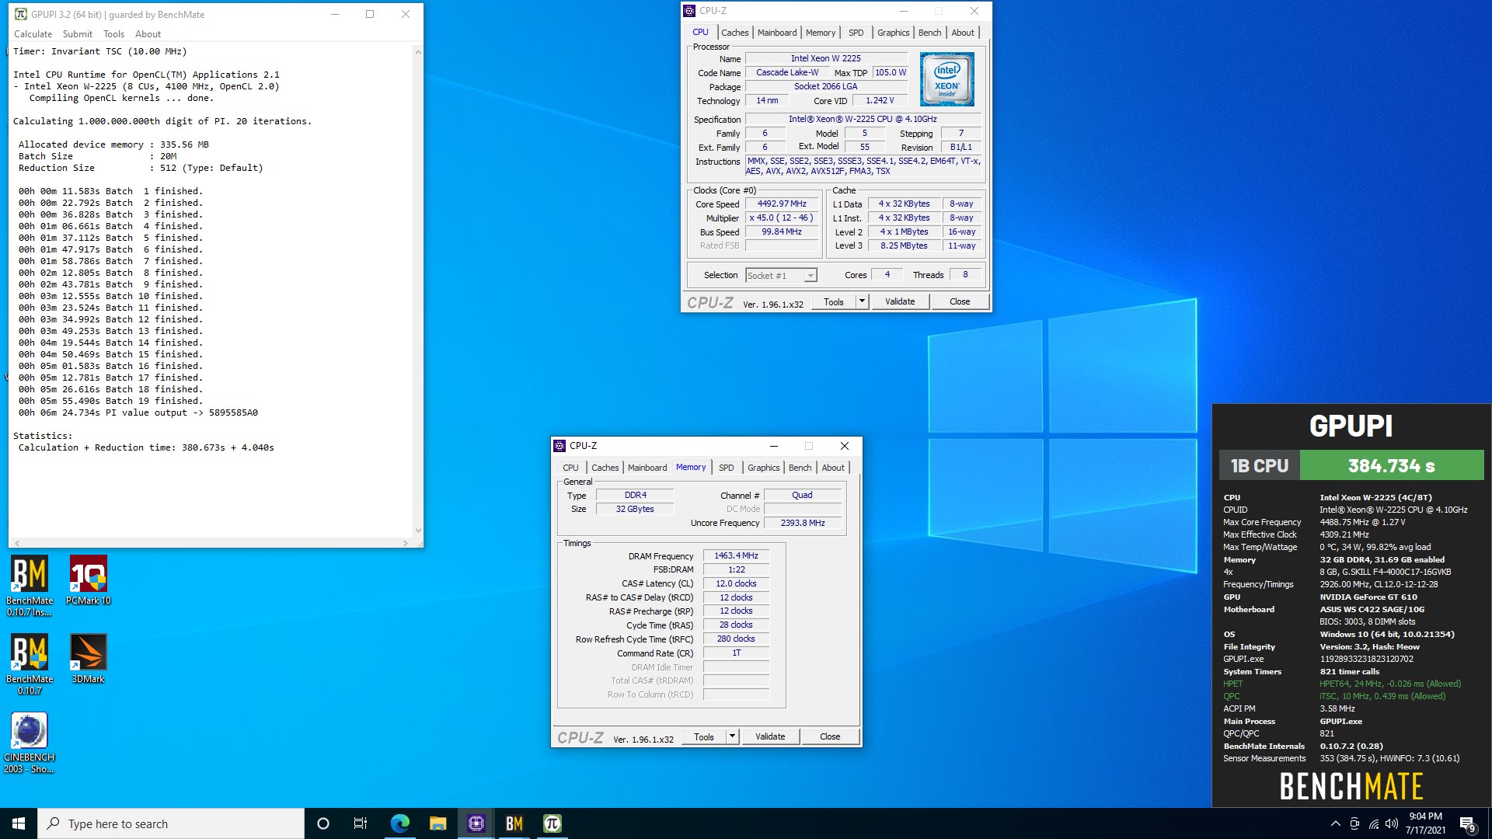Click GPUPI vertical scrollbar up arrow

(418, 52)
